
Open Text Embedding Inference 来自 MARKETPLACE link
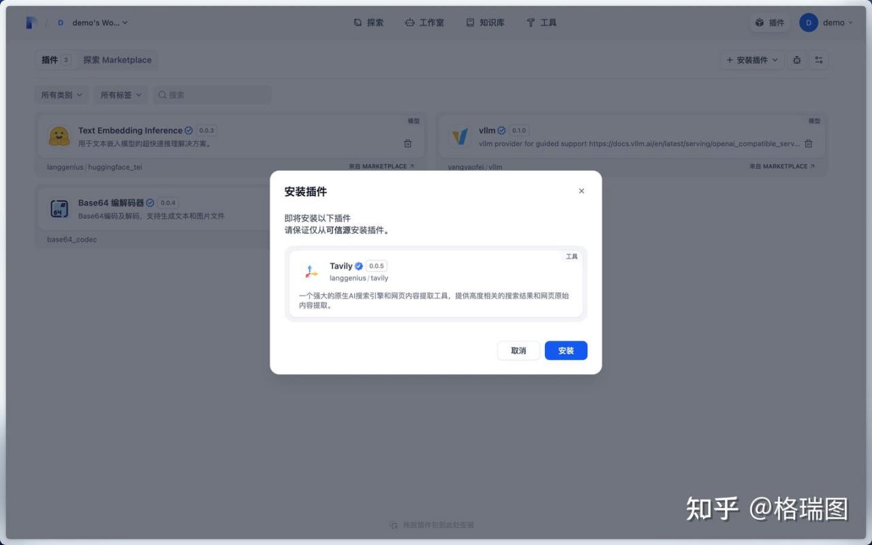tap(381, 166)
